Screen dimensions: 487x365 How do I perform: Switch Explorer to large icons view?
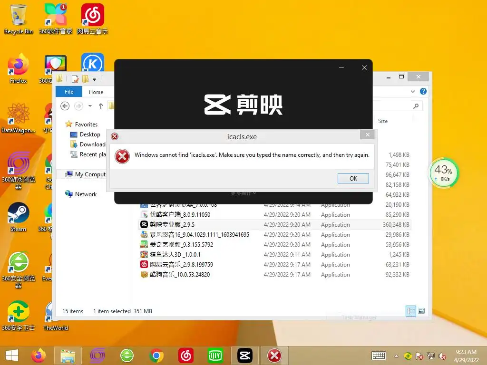(x=421, y=311)
